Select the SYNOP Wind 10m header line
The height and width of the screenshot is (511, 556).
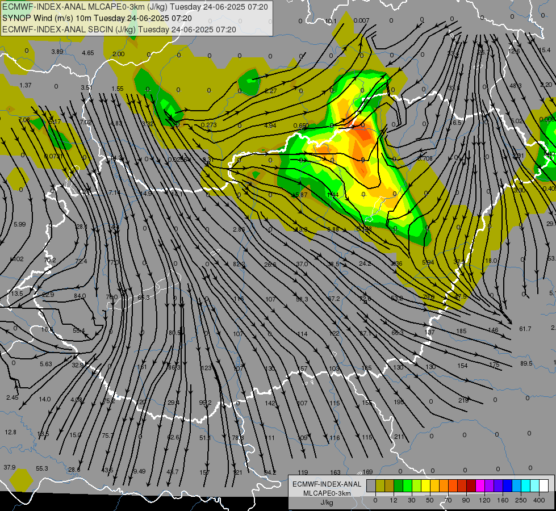[x=97, y=18]
